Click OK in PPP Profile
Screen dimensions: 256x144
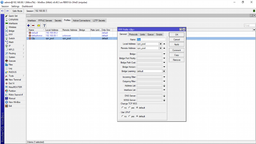[177, 35]
